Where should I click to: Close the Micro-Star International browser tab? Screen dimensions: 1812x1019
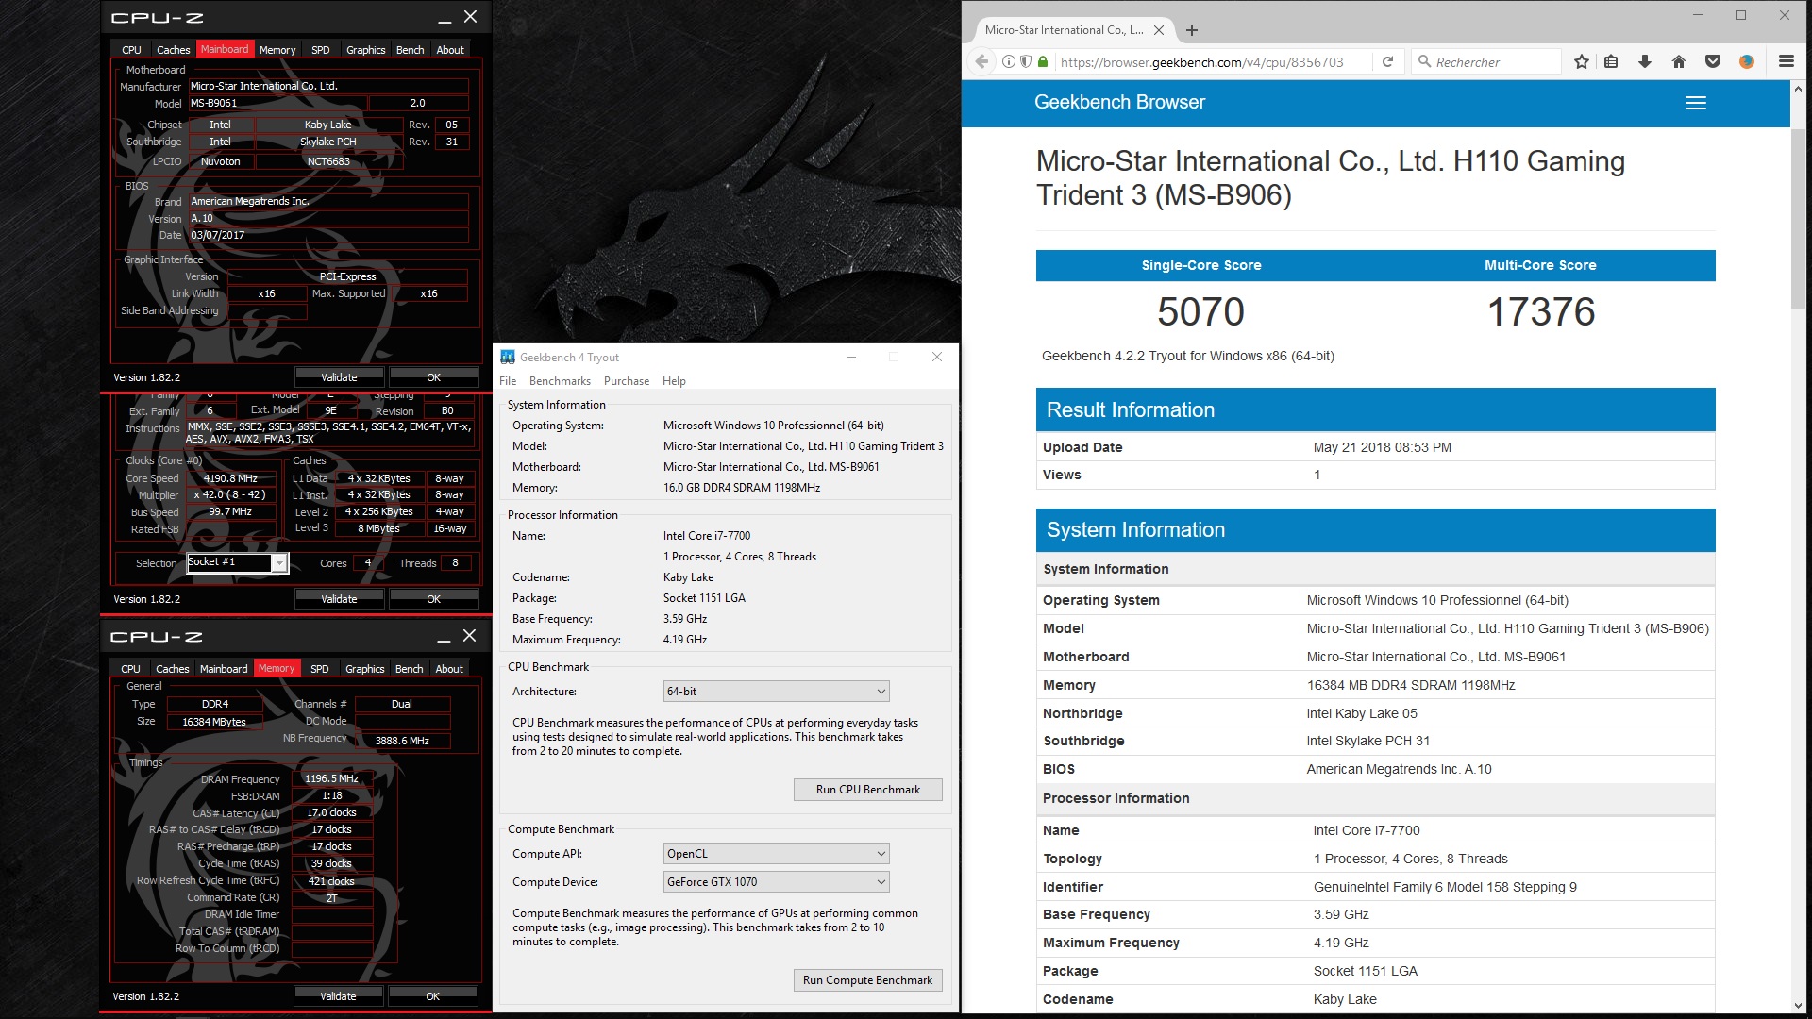coord(1159,30)
